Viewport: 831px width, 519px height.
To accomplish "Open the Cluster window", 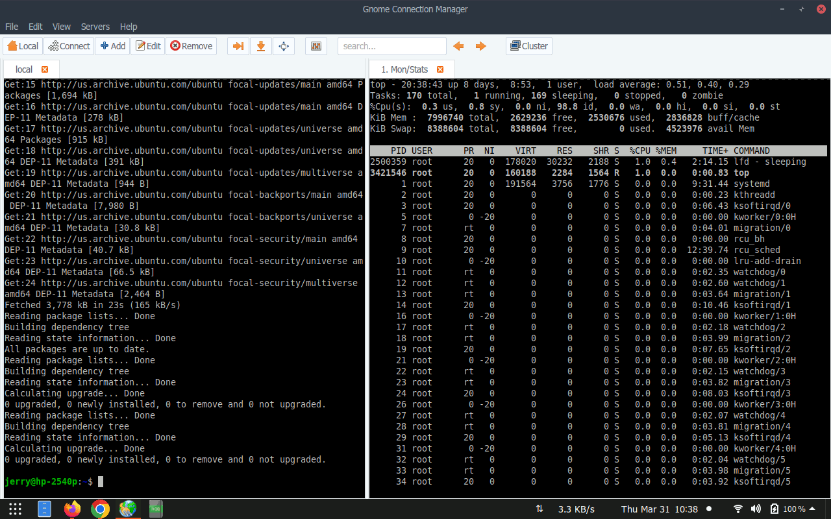I will tap(529, 46).
